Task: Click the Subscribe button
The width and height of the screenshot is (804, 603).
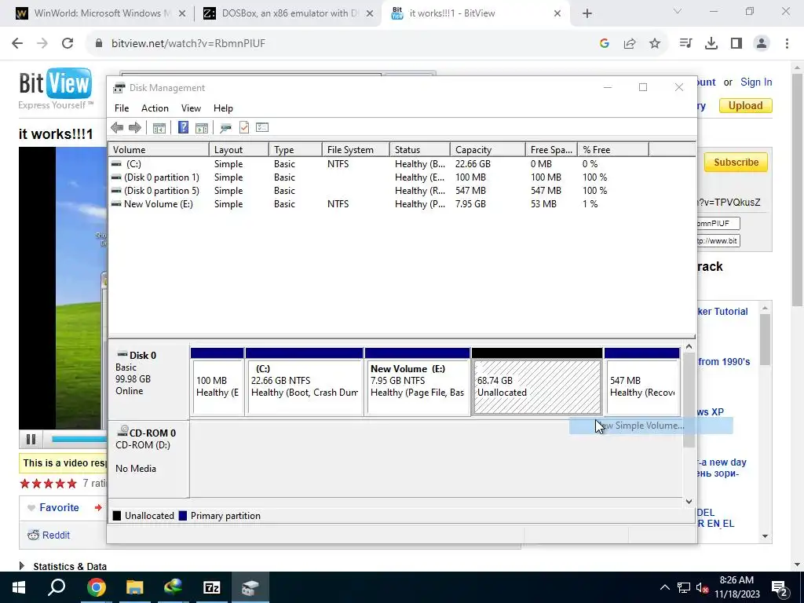Action: click(x=736, y=162)
